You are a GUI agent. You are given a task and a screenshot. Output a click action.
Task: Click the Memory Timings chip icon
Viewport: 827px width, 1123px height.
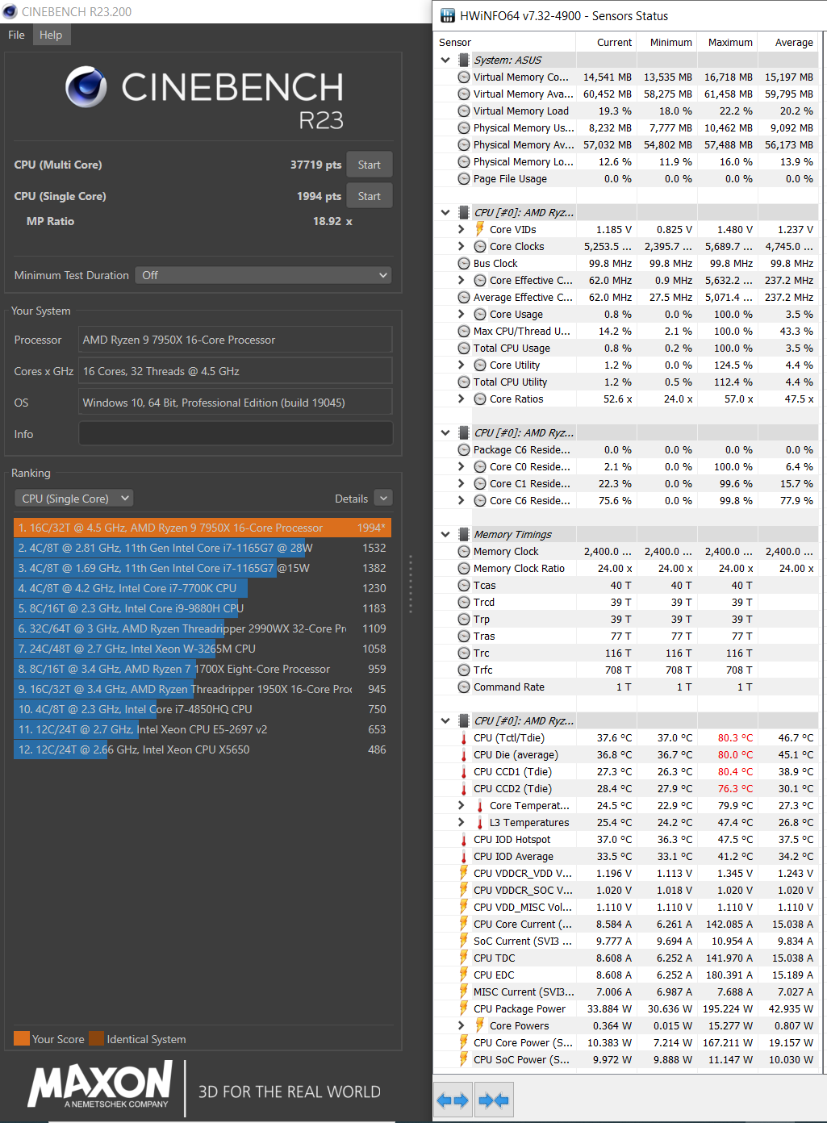tap(464, 534)
